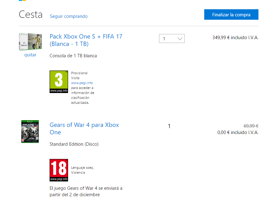268x207 pixels.
Task: Click the Gears of War 4 shipping notice
Action: [86, 191]
